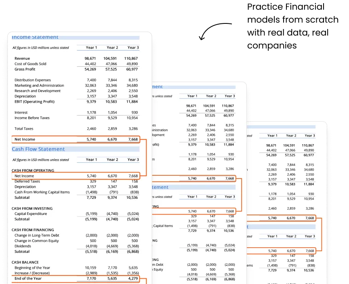The width and height of the screenshot is (349, 284).
Task: Click the 'Deferred Taxes' label on front sheet
Action: point(27,181)
